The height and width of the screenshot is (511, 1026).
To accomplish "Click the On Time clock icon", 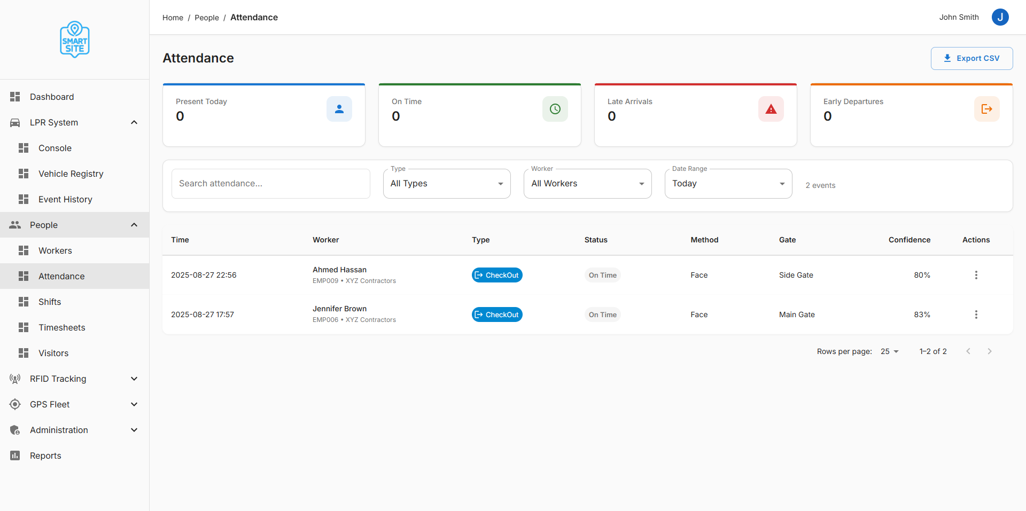I will click(x=555, y=109).
